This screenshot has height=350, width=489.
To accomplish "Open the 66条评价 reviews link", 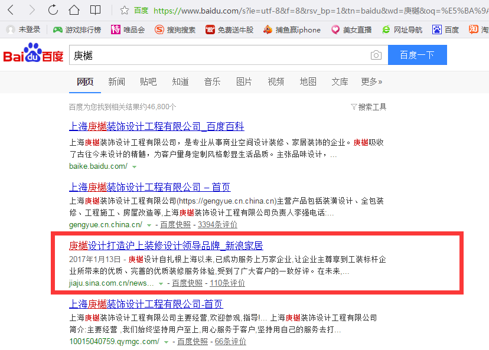I will (x=230, y=342).
